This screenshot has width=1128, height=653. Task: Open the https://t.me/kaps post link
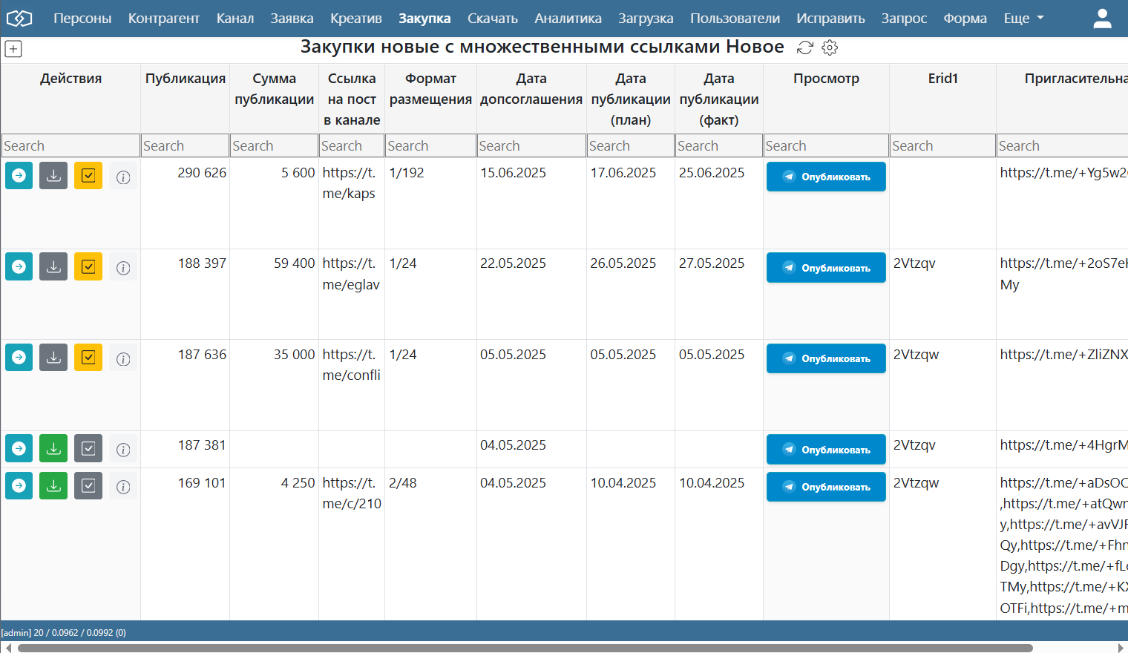point(349,183)
